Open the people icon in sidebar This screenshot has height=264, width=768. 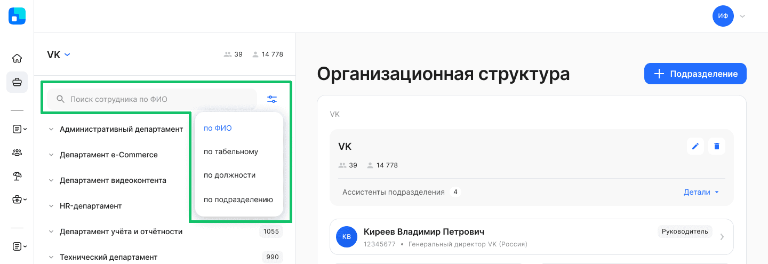pos(17,153)
